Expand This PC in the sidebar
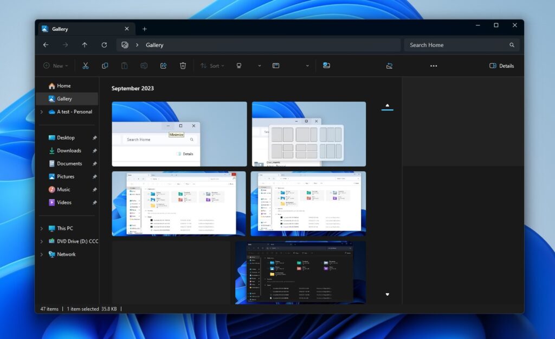 point(42,228)
